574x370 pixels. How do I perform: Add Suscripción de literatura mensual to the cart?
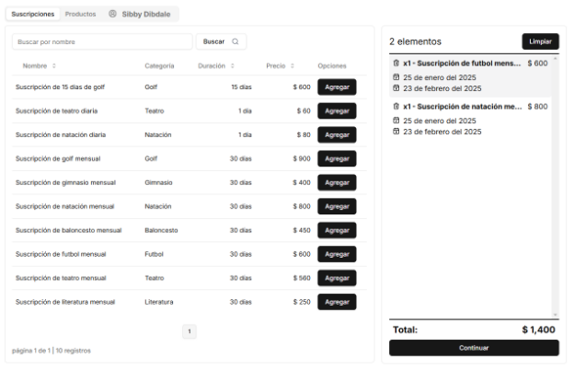point(337,302)
